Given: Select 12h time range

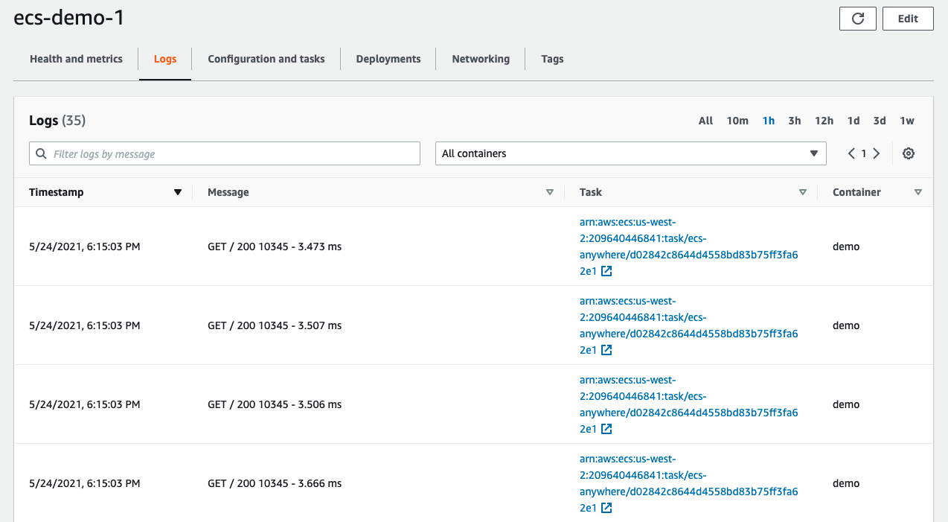Looking at the screenshot, I should pos(824,121).
